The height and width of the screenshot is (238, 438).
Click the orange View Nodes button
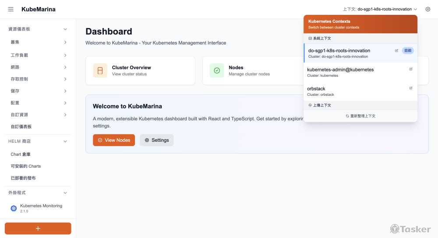(x=114, y=140)
